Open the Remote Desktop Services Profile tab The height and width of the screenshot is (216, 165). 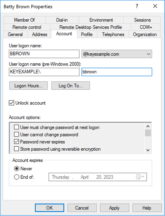pos(90,27)
